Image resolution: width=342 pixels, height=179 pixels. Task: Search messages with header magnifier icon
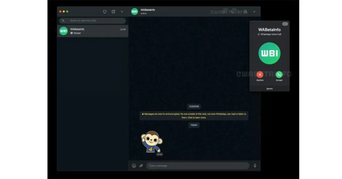click(x=245, y=12)
